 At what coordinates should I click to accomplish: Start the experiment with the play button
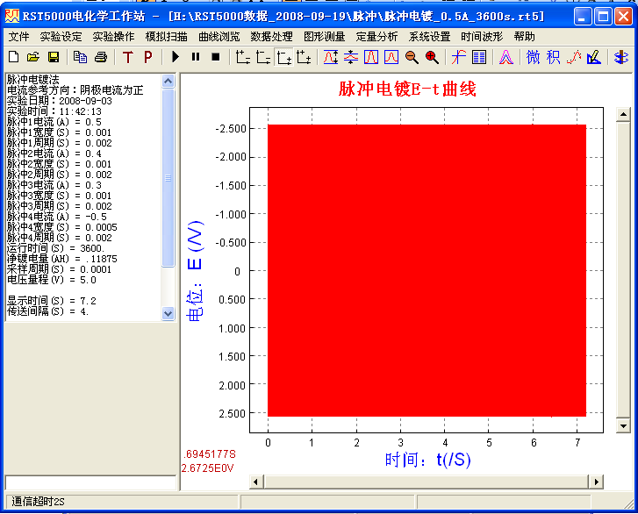tap(176, 57)
